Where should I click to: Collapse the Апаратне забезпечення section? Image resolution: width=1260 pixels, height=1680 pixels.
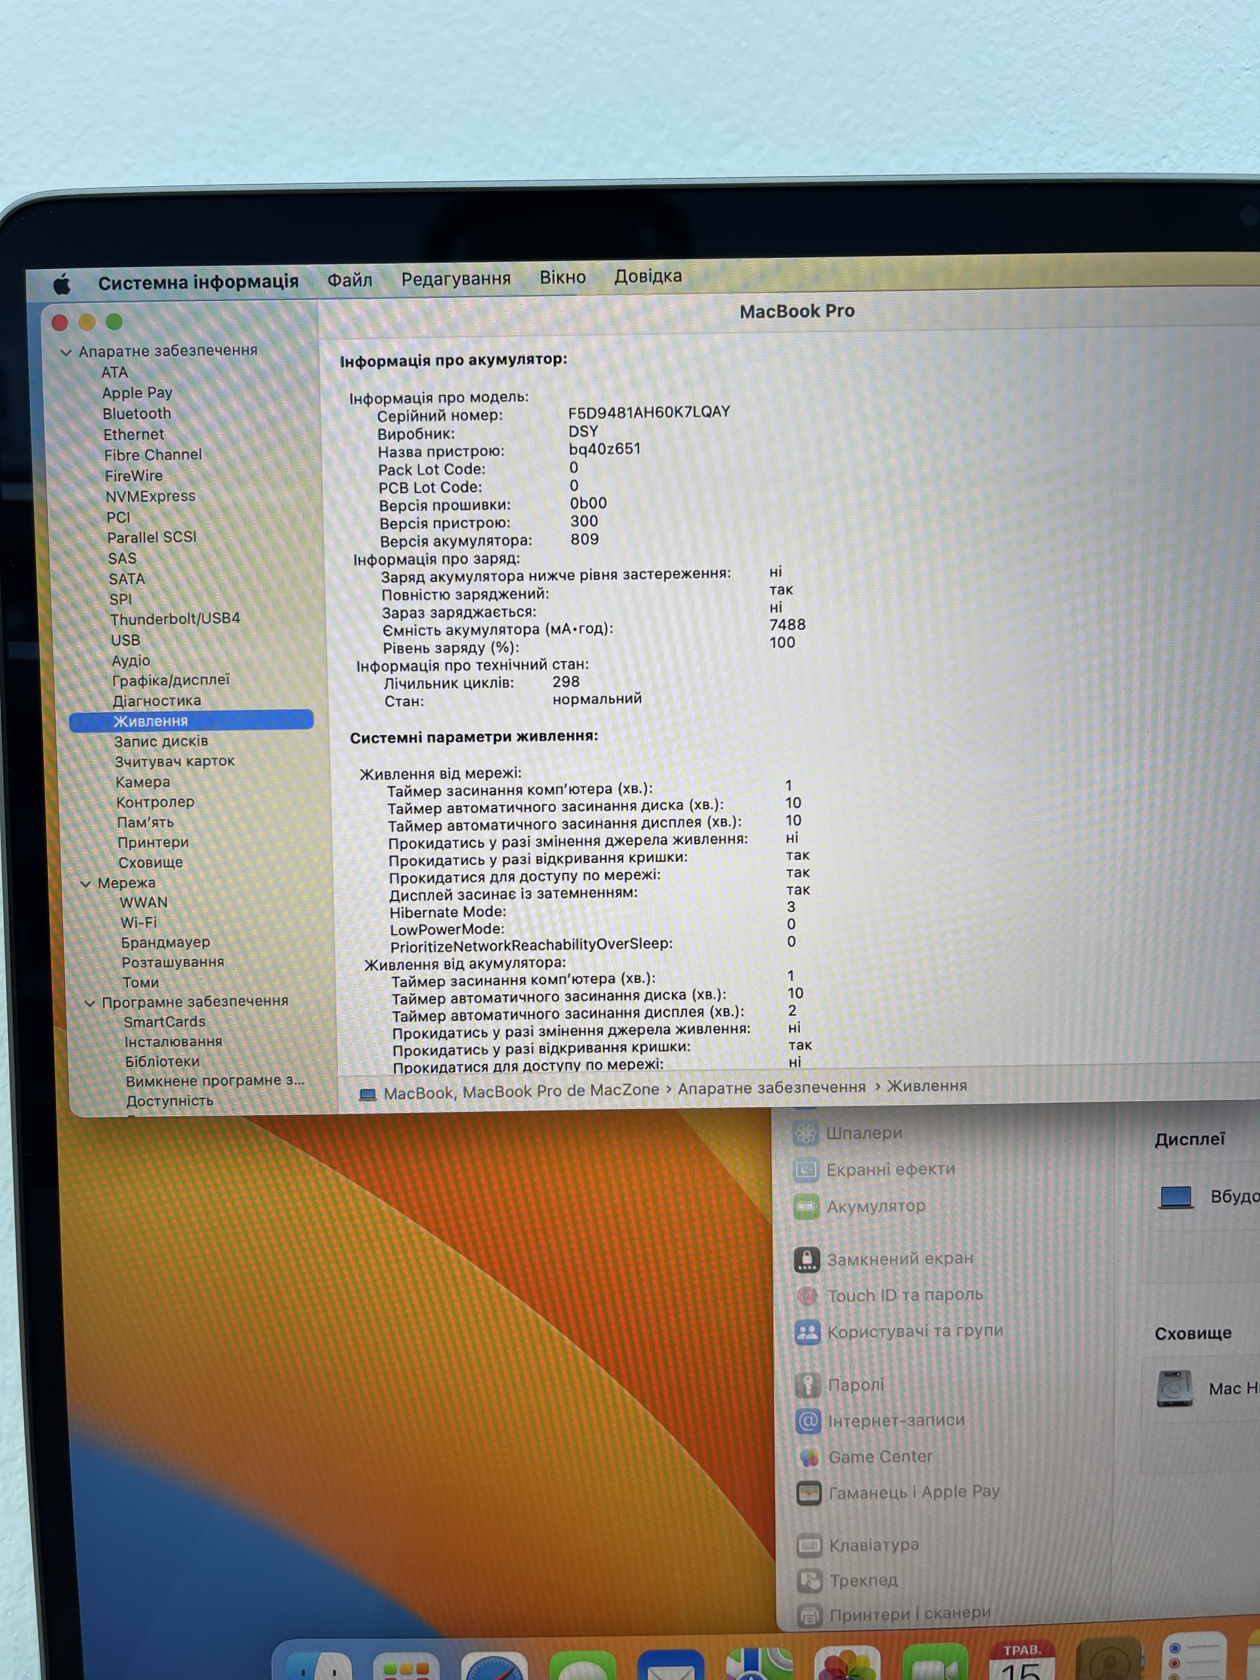[x=66, y=352]
